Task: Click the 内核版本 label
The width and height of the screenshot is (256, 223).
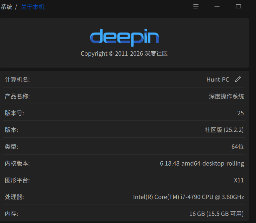Action: click(x=17, y=163)
